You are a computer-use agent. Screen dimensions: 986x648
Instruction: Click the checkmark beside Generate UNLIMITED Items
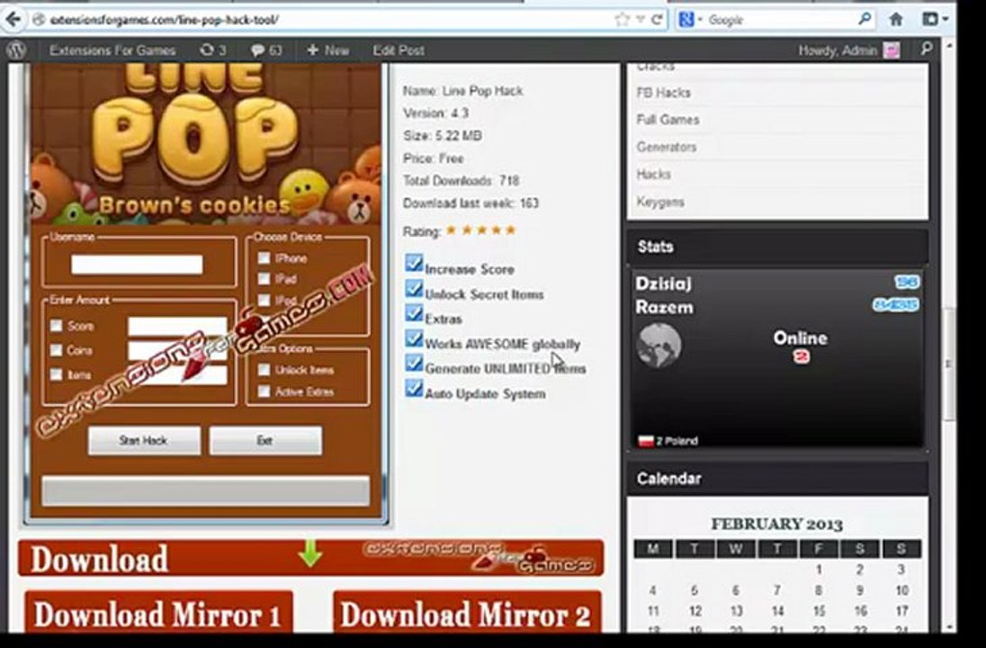414,364
